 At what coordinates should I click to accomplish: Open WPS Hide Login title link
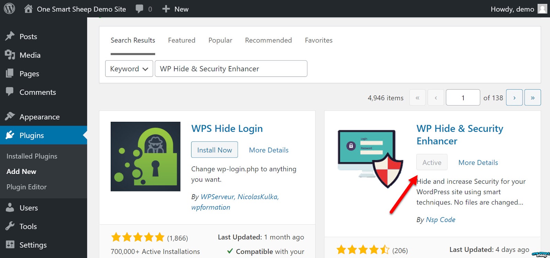227,129
